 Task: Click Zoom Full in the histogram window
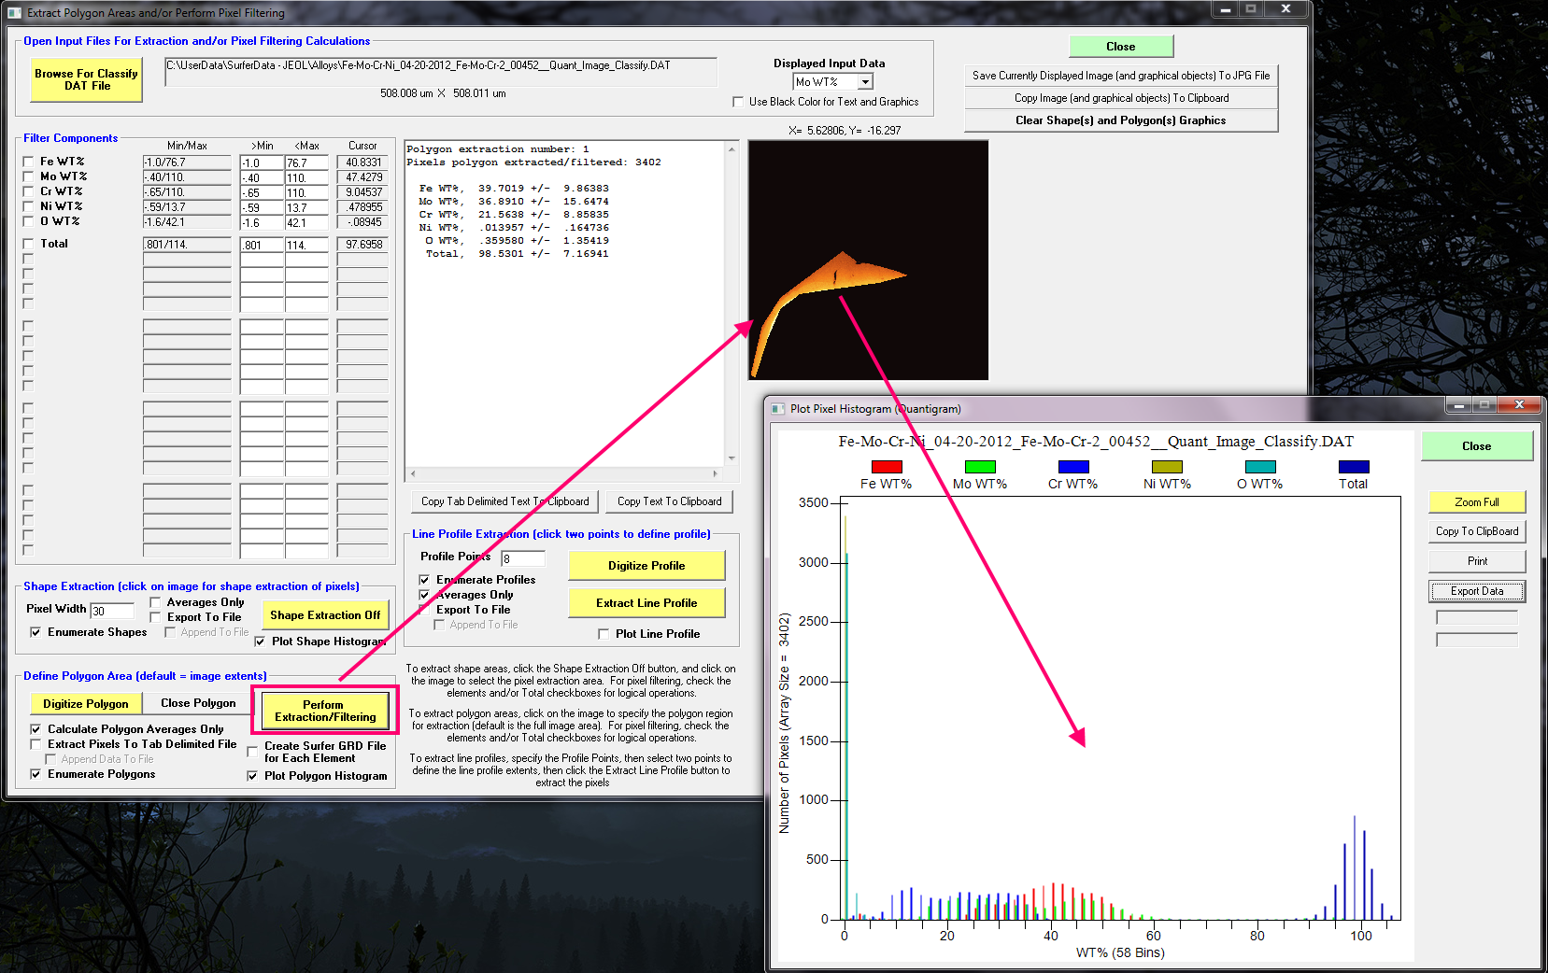(x=1476, y=502)
